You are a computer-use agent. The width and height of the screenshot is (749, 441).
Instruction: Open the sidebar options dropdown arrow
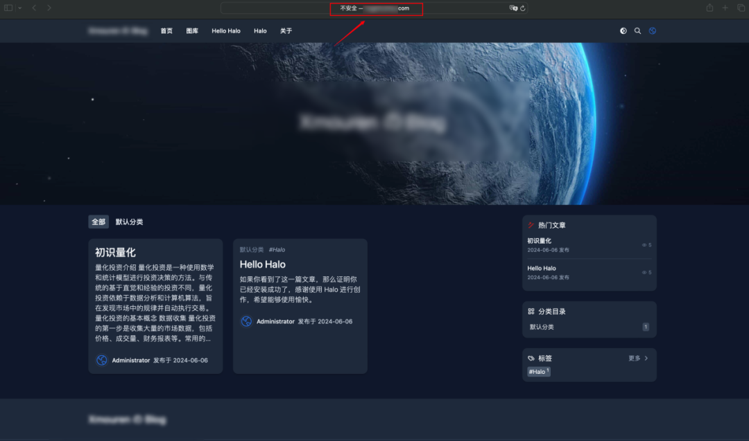(19, 8)
